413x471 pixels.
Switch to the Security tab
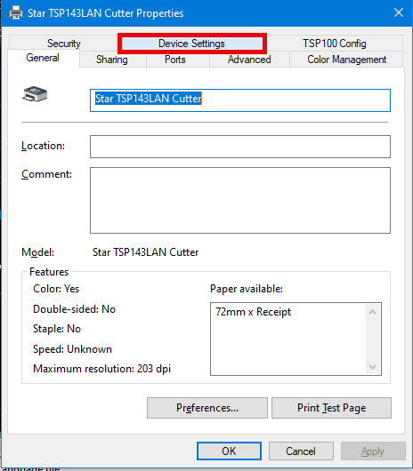coord(64,44)
